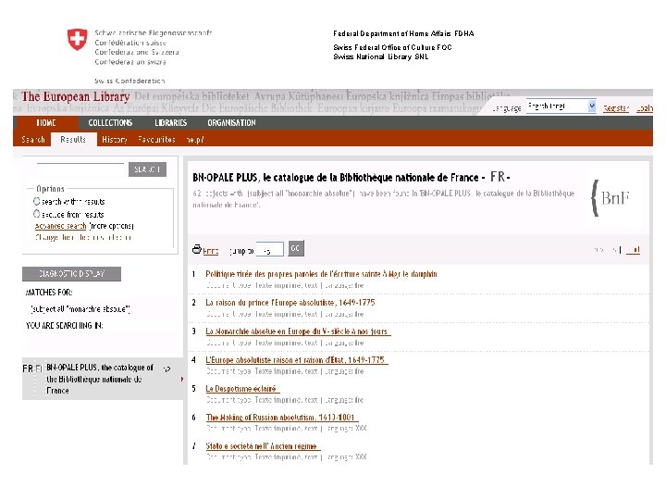Open result 'Politique tirée des propres paroles'
666x500 pixels.
point(321,274)
